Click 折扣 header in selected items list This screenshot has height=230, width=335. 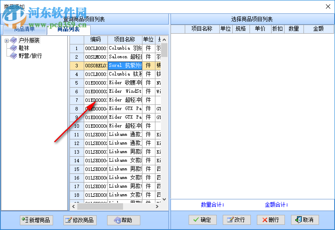pyautogui.click(x=278, y=29)
